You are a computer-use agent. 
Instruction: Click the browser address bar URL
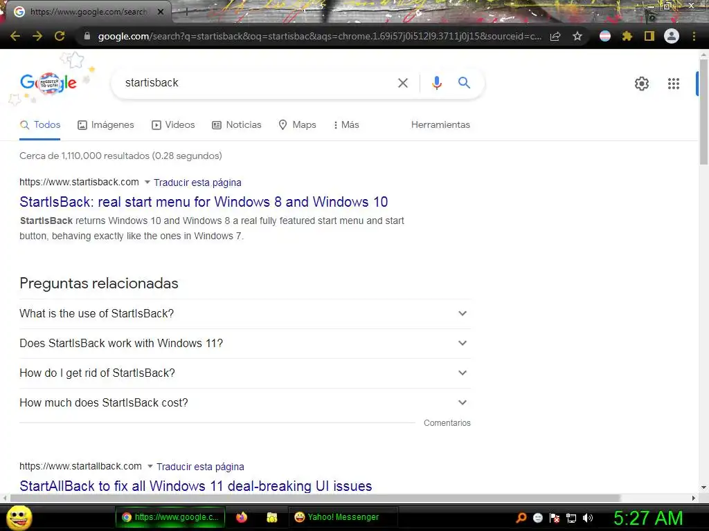coord(319,36)
